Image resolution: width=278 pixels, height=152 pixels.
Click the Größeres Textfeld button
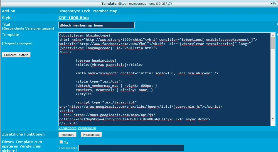16,55
